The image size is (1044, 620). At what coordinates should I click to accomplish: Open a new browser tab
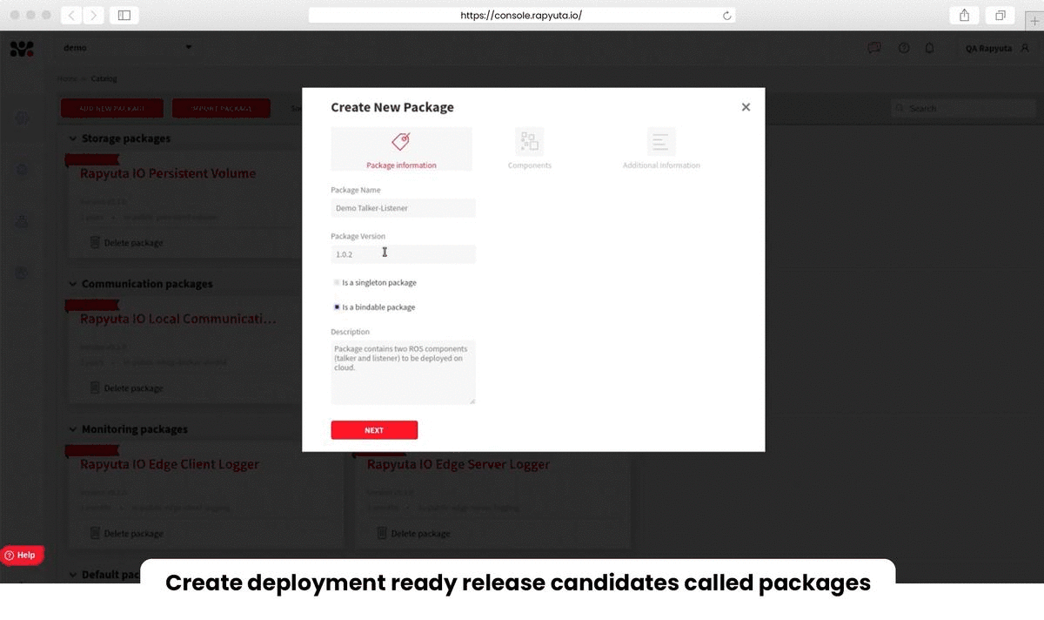click(1034, 20)
